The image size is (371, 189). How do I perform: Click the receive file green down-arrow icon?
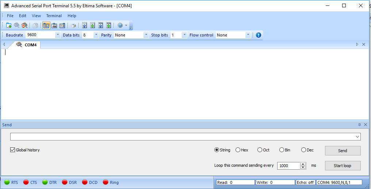(92, 26)
